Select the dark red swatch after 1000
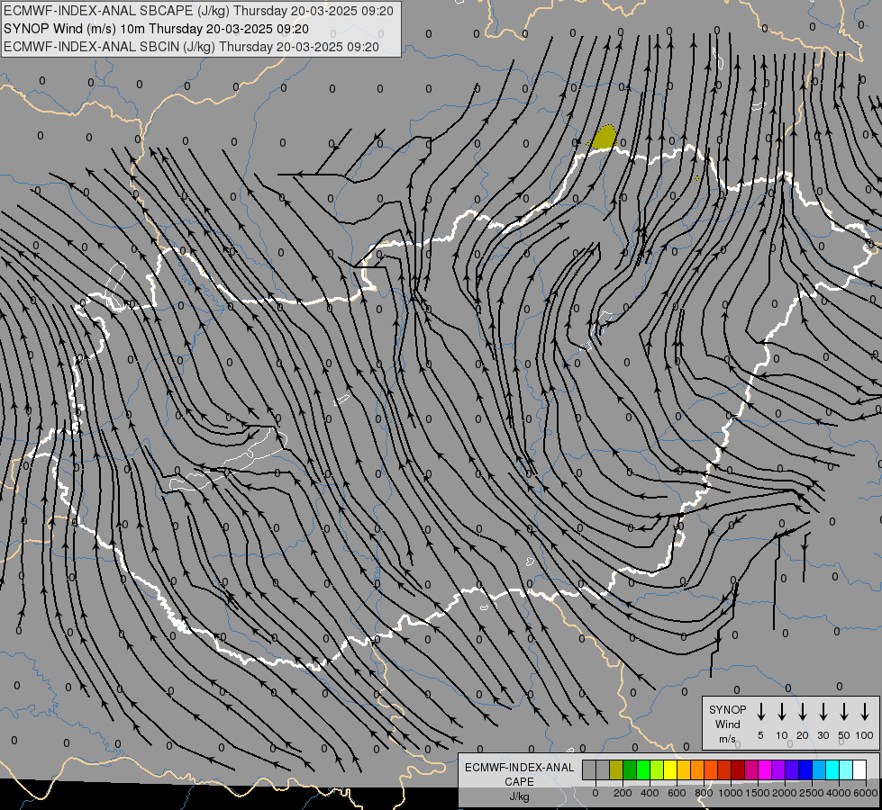Image resolution: width=882 pixels, height=810 pixels. pyautogui.click(x=738, y=769)
